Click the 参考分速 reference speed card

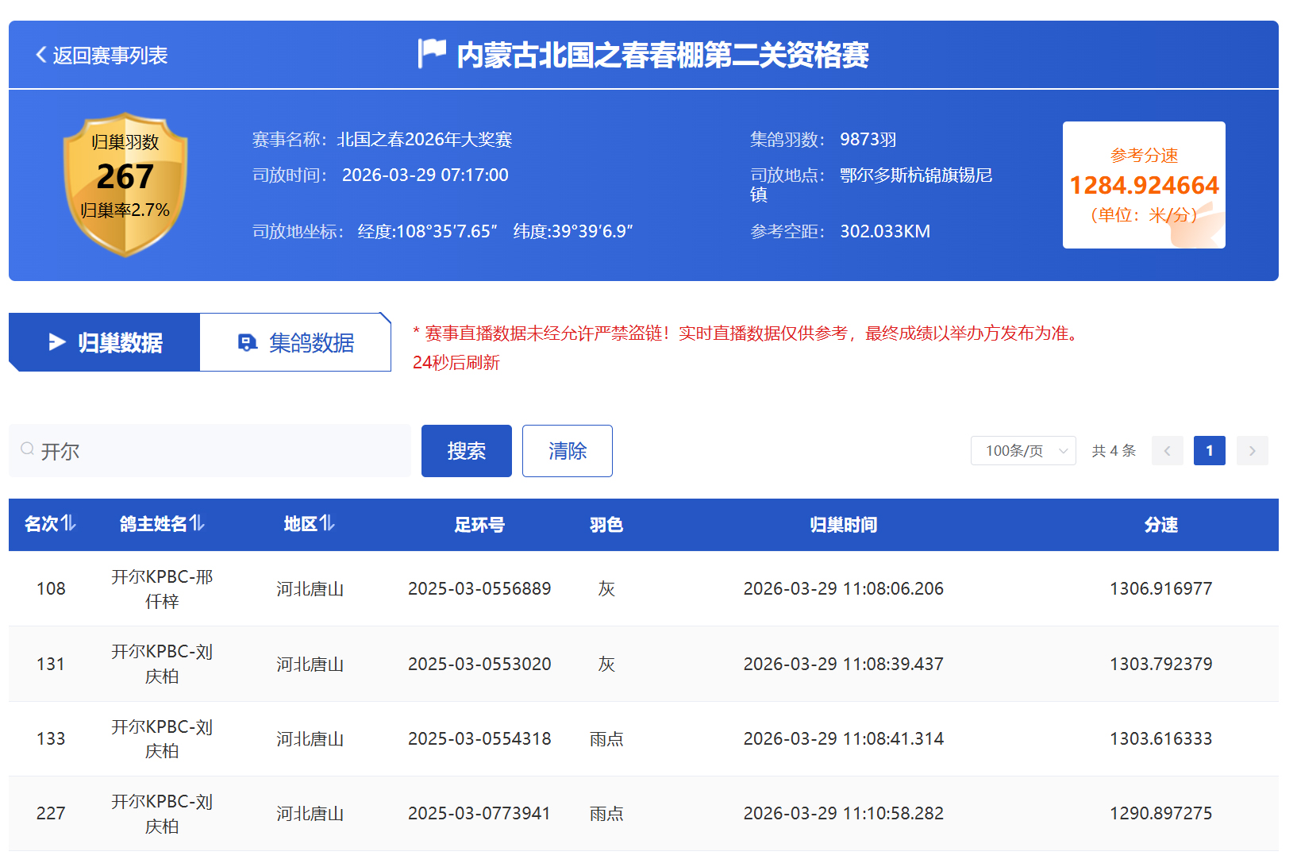click(x=1143, y=185)
